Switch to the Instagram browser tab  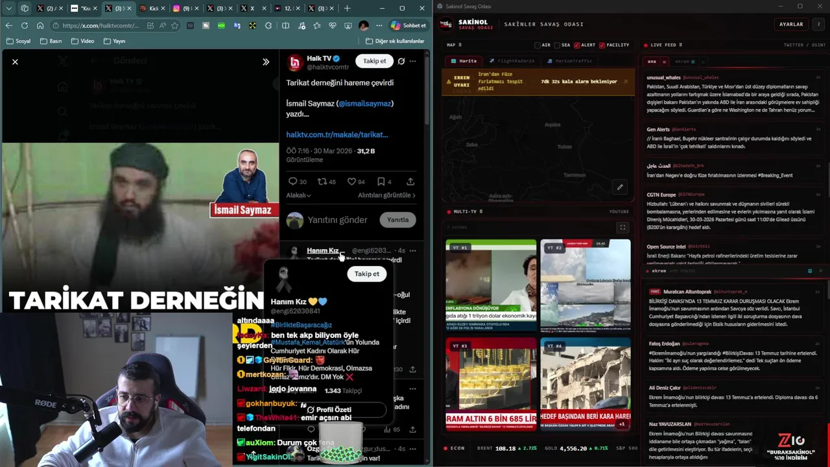(185, 8)
